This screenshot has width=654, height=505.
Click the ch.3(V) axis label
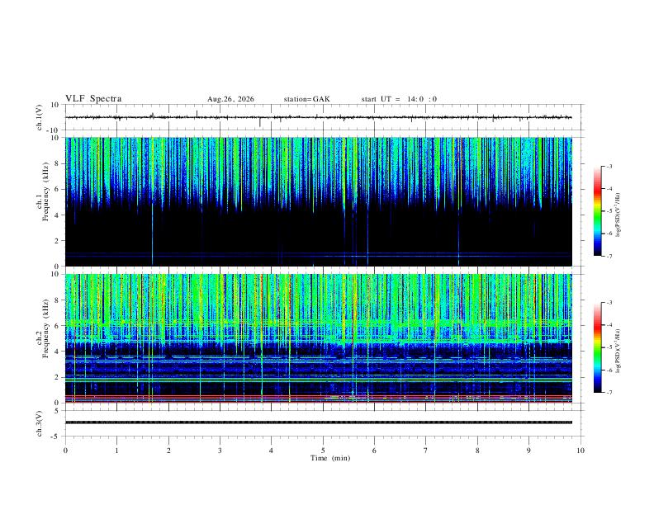(39, 423)
